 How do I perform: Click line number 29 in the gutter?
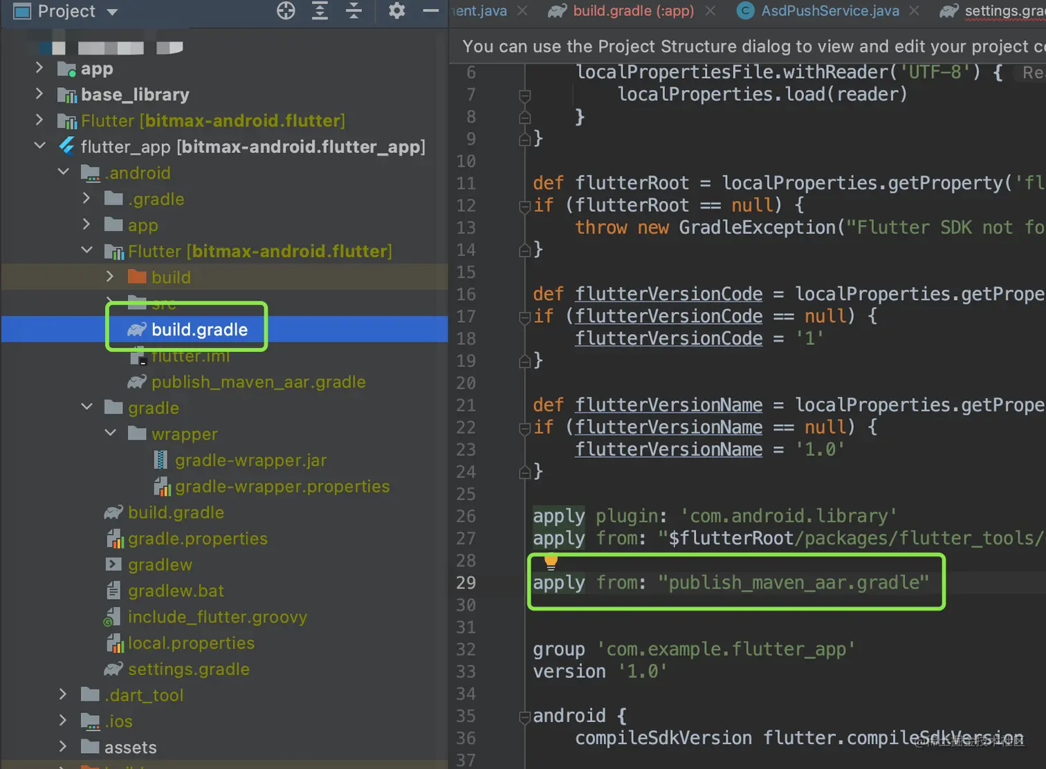466,583
